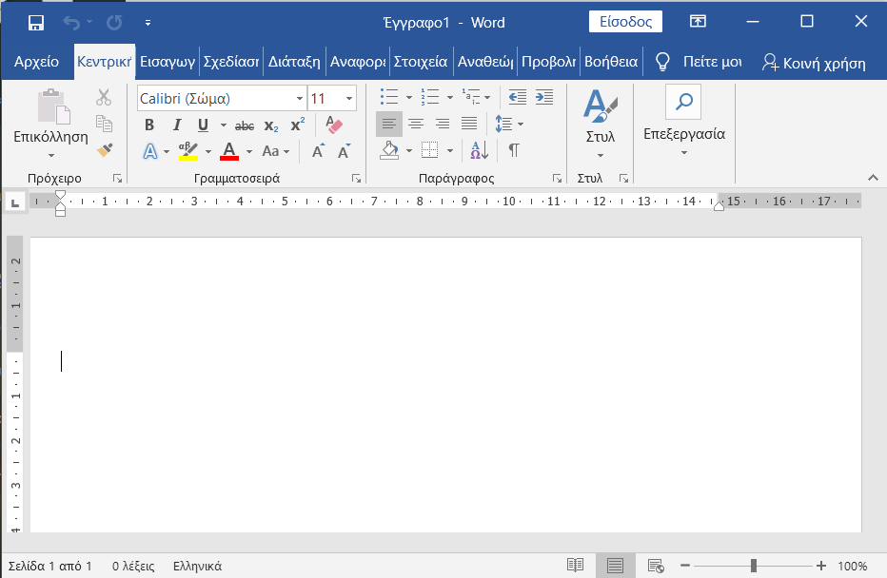Image resolution: width=887 pixels, height=578 pixels.
Task: Click the Είσοδος sign-in button
Action: (x=625, y=22)
